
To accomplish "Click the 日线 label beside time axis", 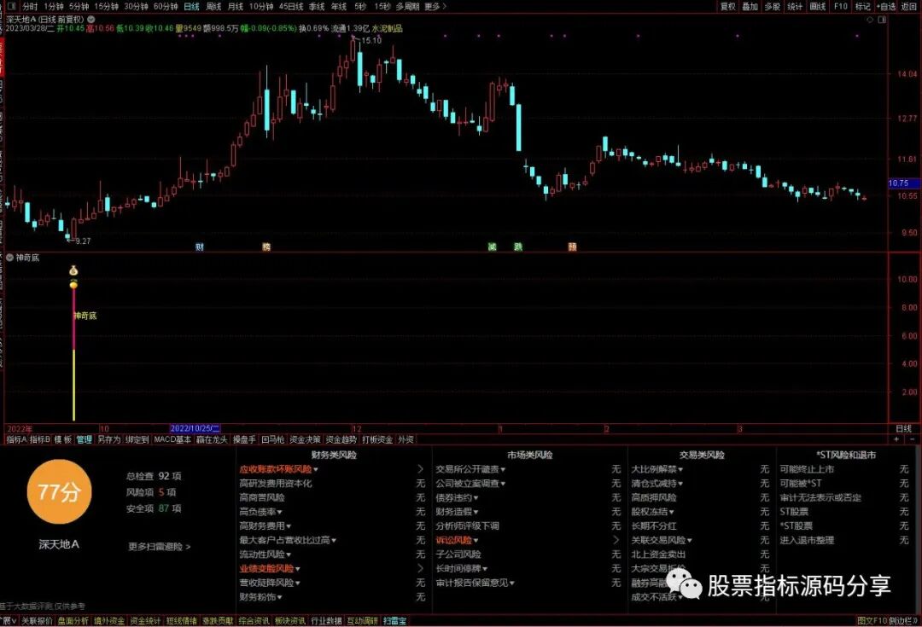I will 903,429.
